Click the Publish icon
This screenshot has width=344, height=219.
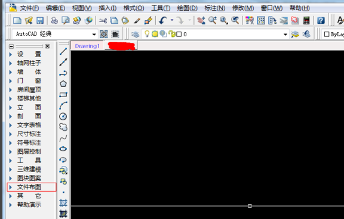(77, 21)
